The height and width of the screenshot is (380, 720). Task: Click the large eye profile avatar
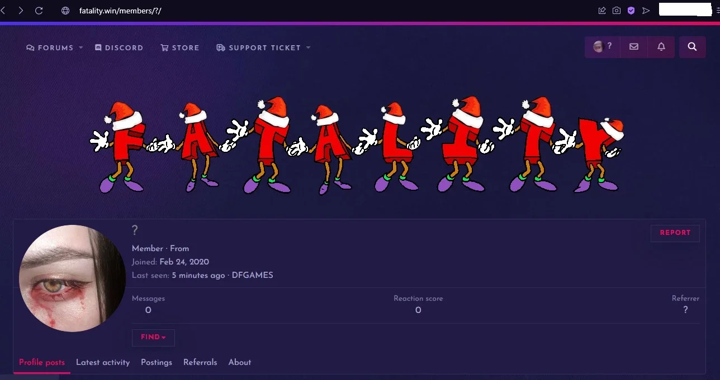[72, 278]
